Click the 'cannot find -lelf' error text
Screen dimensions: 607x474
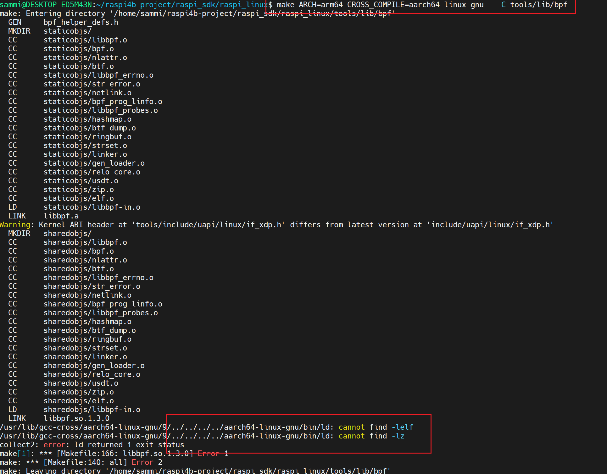pos(376,427)
